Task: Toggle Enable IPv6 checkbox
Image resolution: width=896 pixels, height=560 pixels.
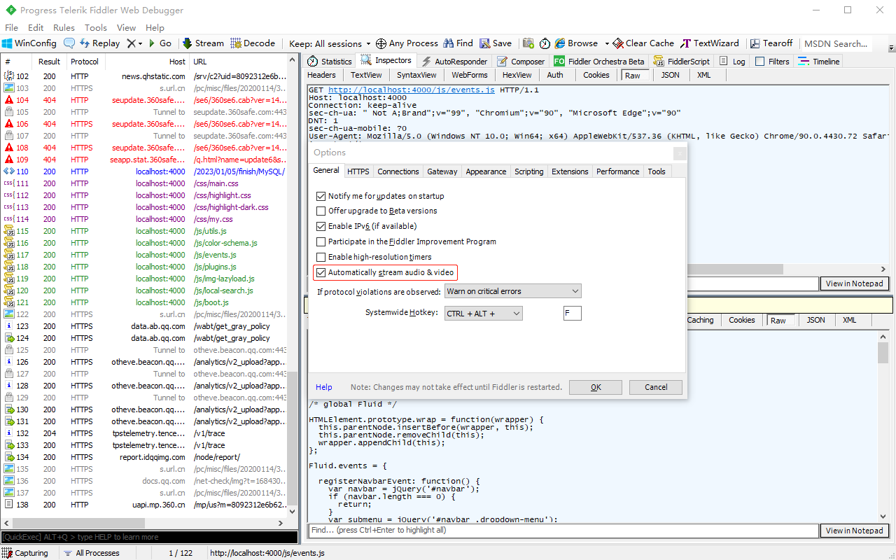Action: coord(321,226)
